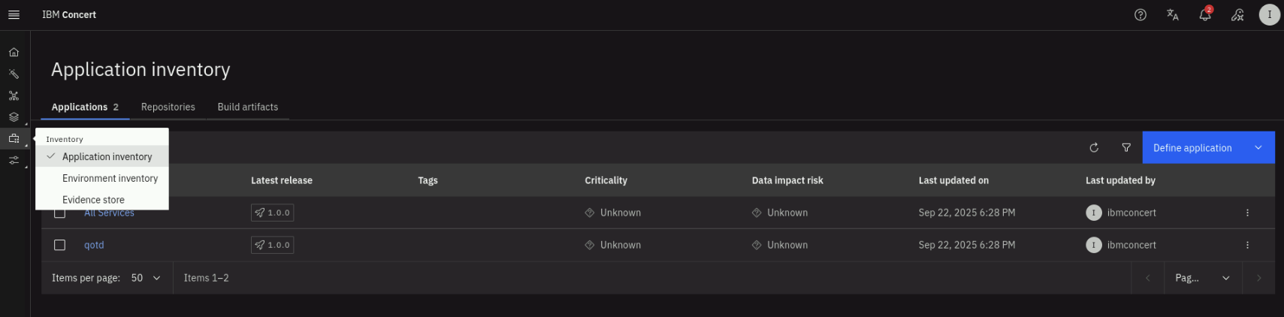Choose Evidence store in Inventory menu
The image size is (1284, 317).
pos(93,200)
